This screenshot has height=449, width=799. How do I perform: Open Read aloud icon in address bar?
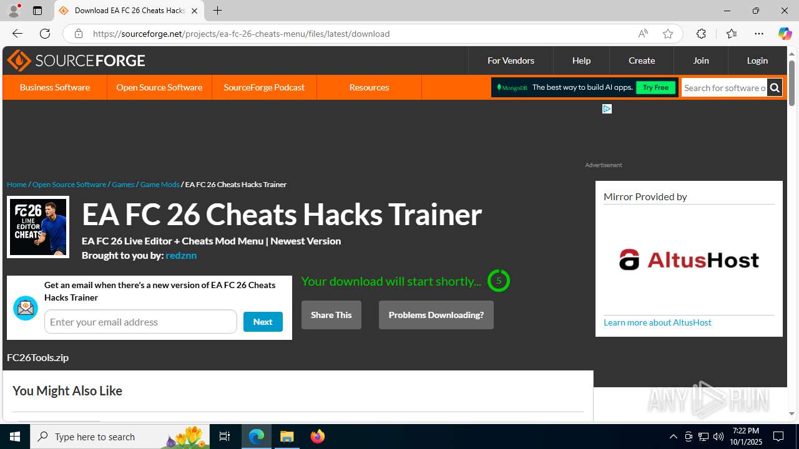coord(643,34)
